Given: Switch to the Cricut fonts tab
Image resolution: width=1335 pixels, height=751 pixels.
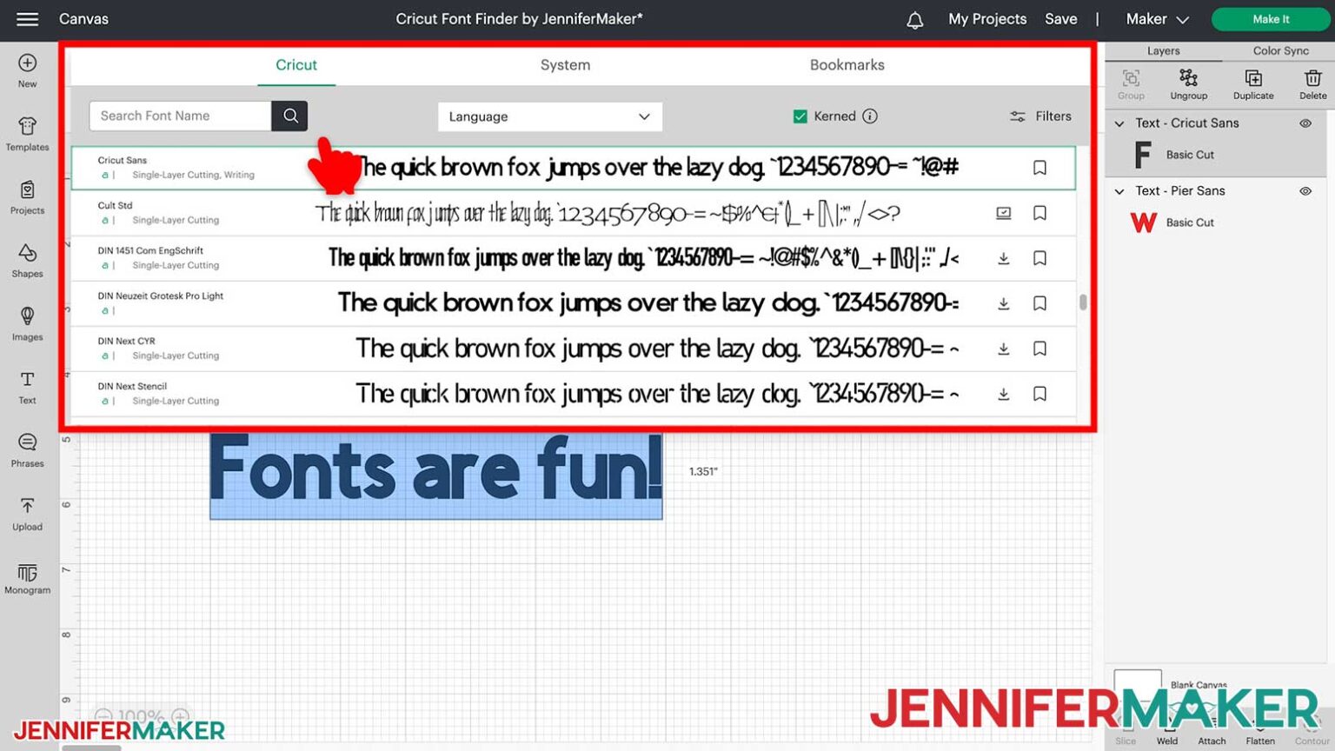Looking at the screenshot, I should click(296, 65).
